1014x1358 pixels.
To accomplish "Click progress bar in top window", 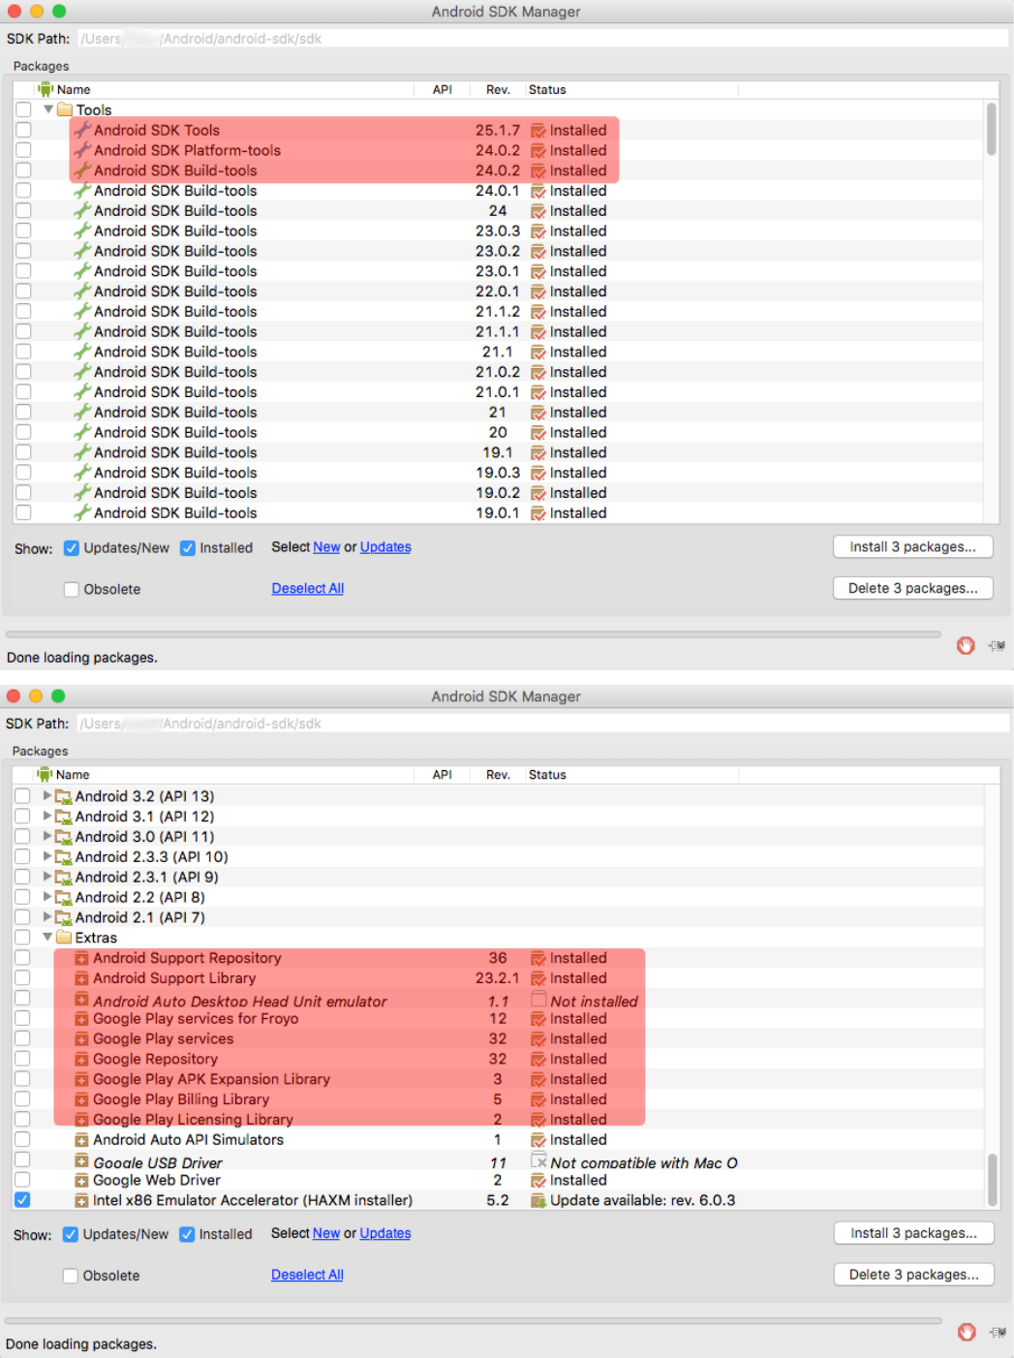I will 473,634.
